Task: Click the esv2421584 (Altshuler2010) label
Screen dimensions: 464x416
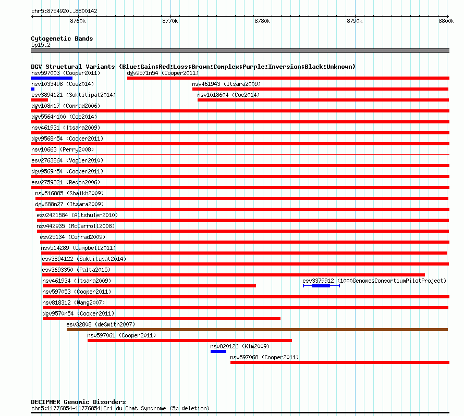Action: coord(77,215)
